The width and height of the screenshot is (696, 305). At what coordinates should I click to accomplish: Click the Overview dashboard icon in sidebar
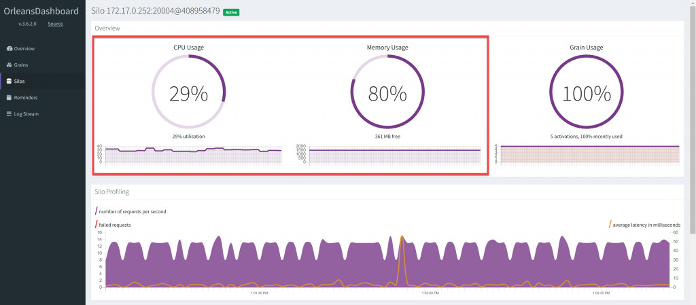[x=10, y=49]
